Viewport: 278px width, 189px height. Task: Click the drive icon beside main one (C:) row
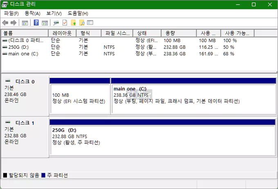[5, 54]
